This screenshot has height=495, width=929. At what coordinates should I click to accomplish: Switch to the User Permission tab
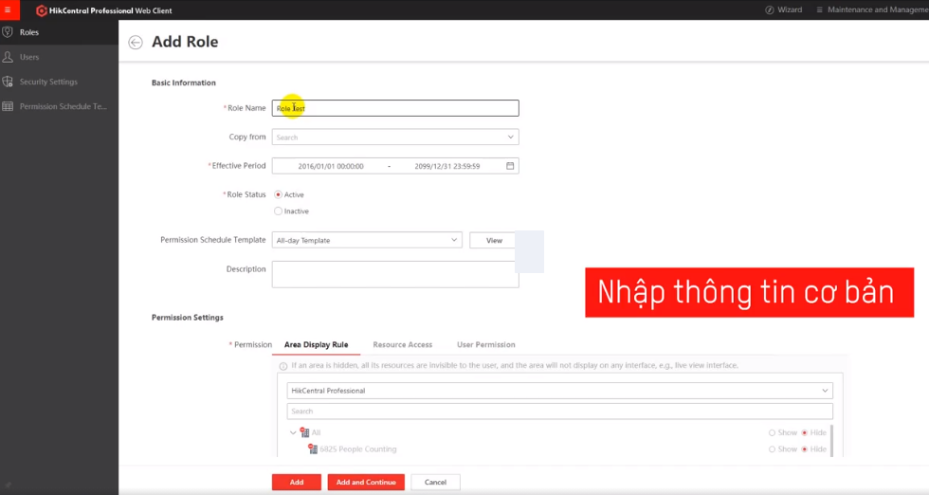(485, 344)
